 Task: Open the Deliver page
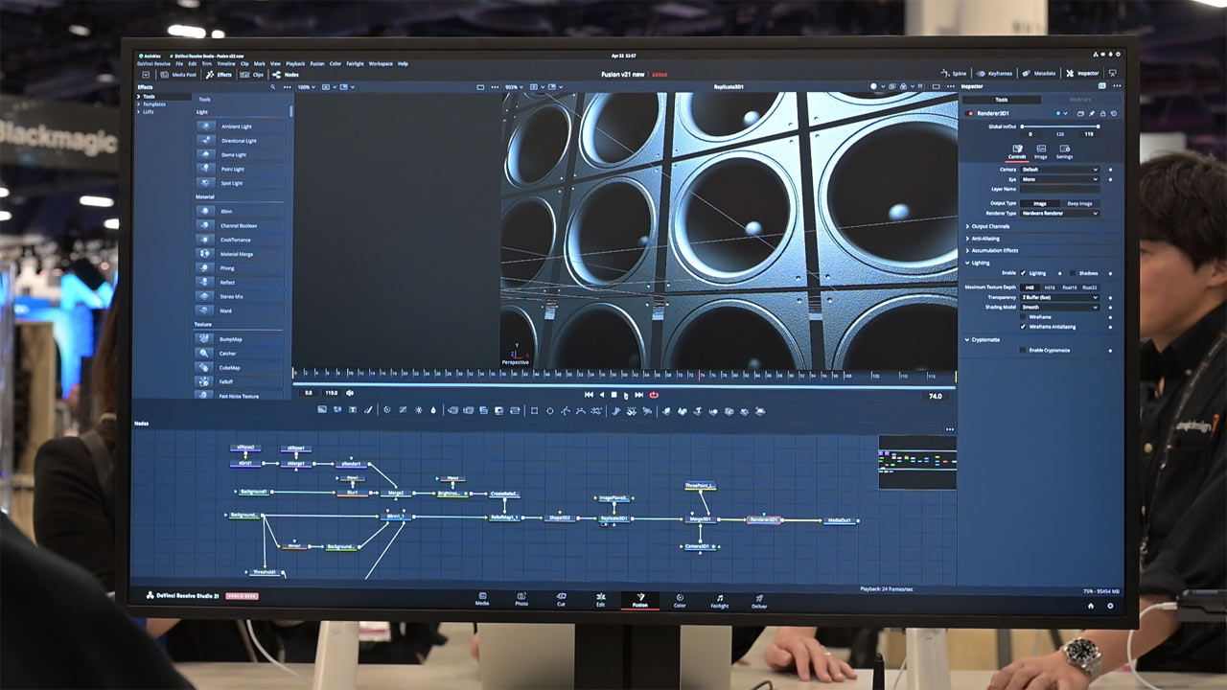coord(759,600)
